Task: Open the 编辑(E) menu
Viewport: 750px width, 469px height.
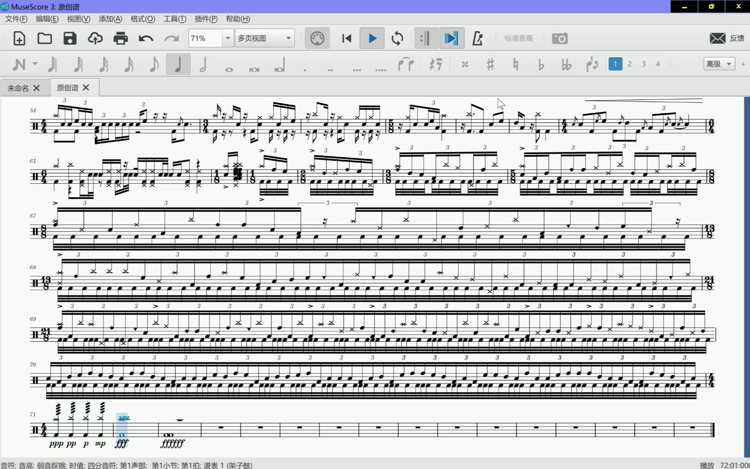Action: pos(47,19)
